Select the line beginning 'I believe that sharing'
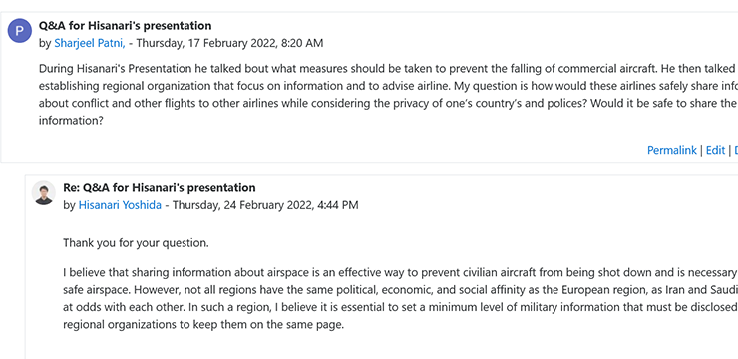738x359 pixels. point(401,272)
